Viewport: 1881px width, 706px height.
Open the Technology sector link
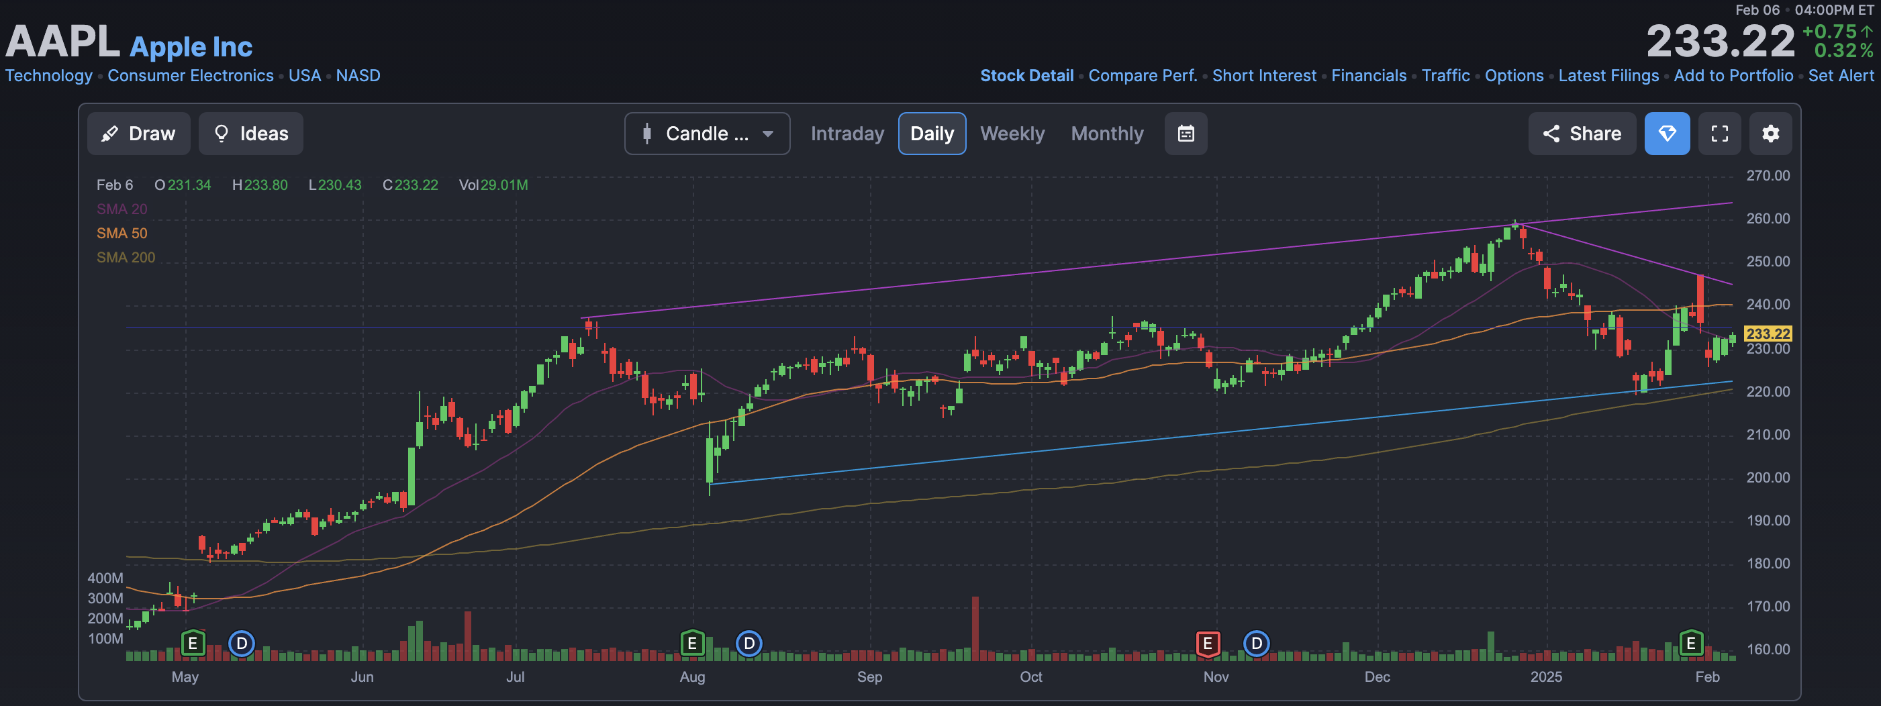click(x=49, y=75)
